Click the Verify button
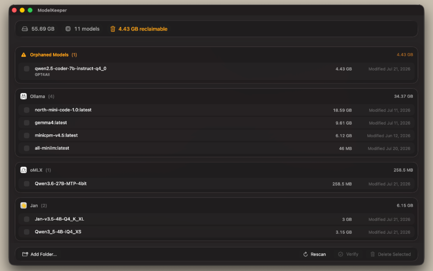Image resolution: width=433 pixels, height=271 pixels. point(348,254)
